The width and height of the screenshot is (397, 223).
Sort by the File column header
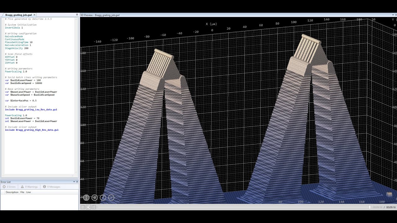pos(22,192)
